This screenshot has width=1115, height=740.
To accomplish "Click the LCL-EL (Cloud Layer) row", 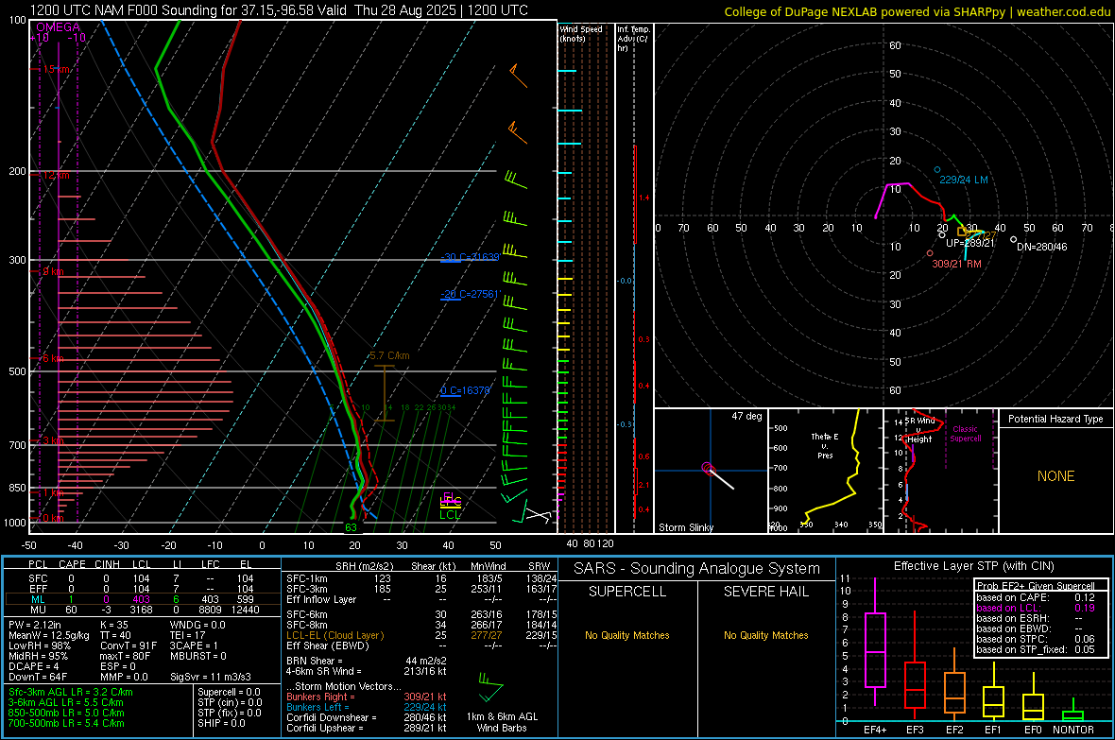I will pos(421,635).
